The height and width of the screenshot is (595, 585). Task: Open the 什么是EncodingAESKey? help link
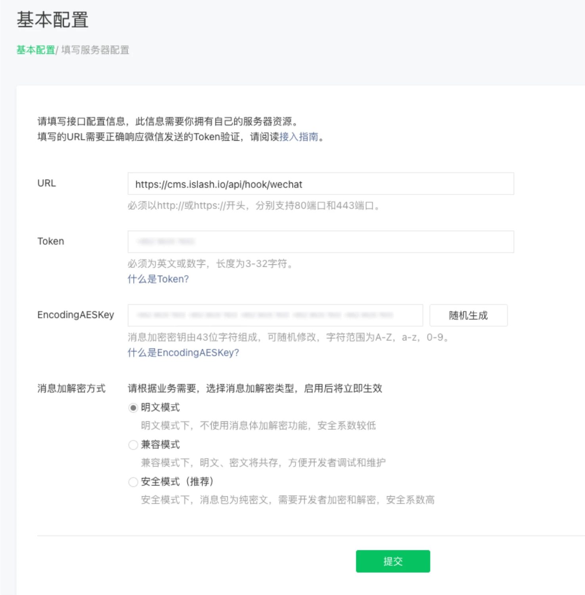183,352
